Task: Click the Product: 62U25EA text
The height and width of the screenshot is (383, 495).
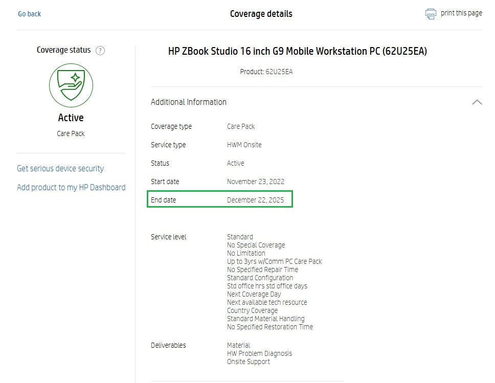Action: [266, 72]
